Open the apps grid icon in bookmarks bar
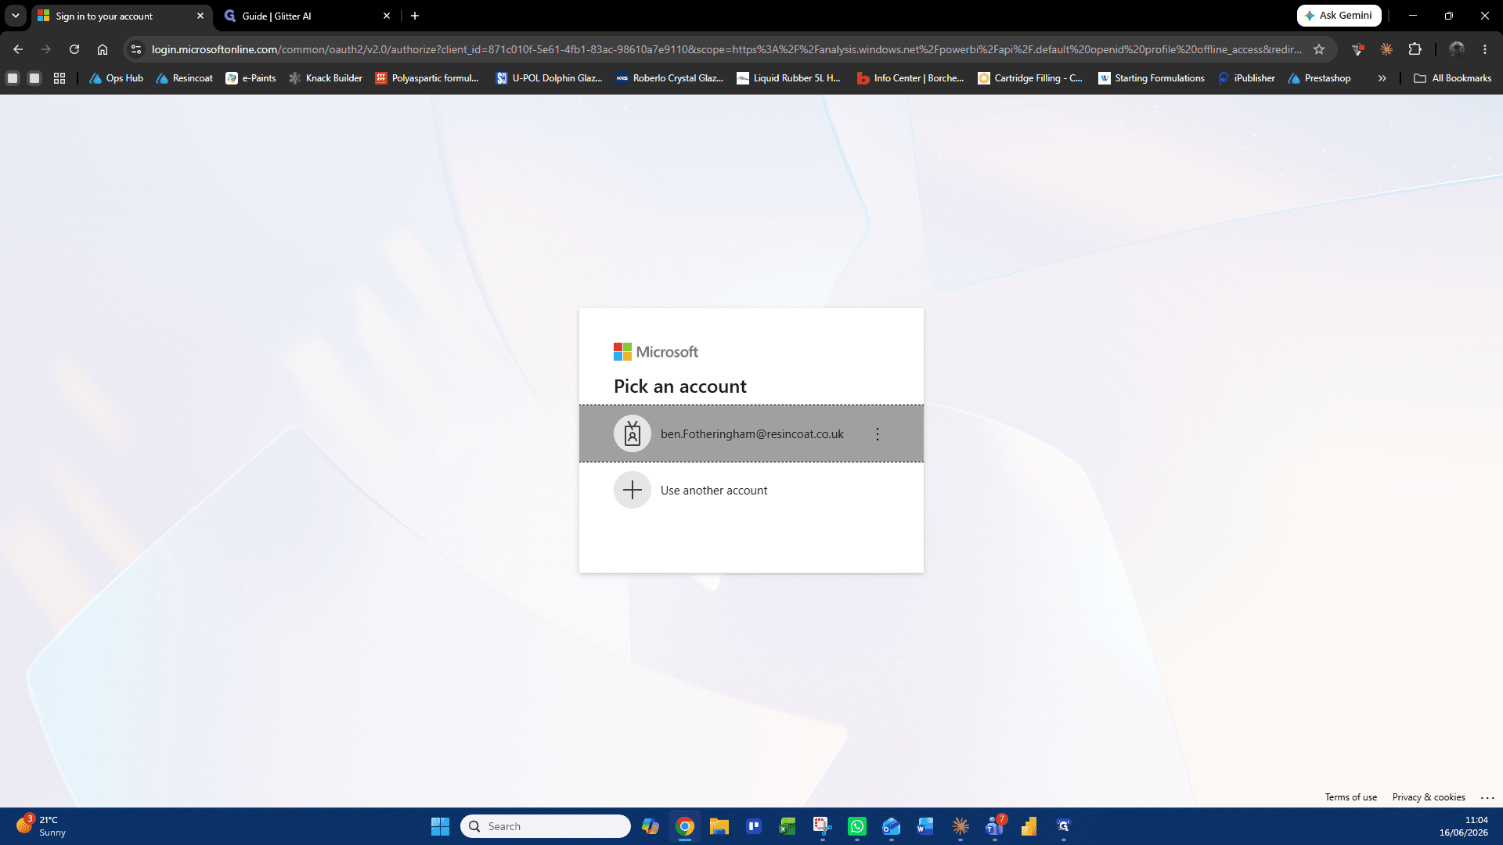The width and height of the screenshot is (1503, 845). click(59, 78)
